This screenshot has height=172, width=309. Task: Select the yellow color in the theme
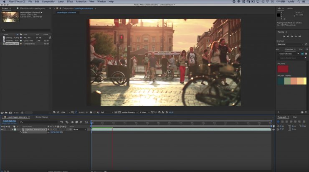coord(305,81)
